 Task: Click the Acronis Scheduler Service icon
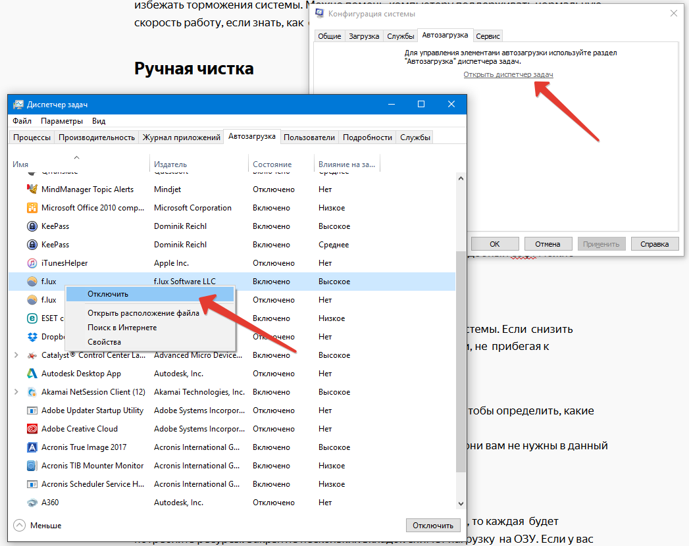[32, 485]
